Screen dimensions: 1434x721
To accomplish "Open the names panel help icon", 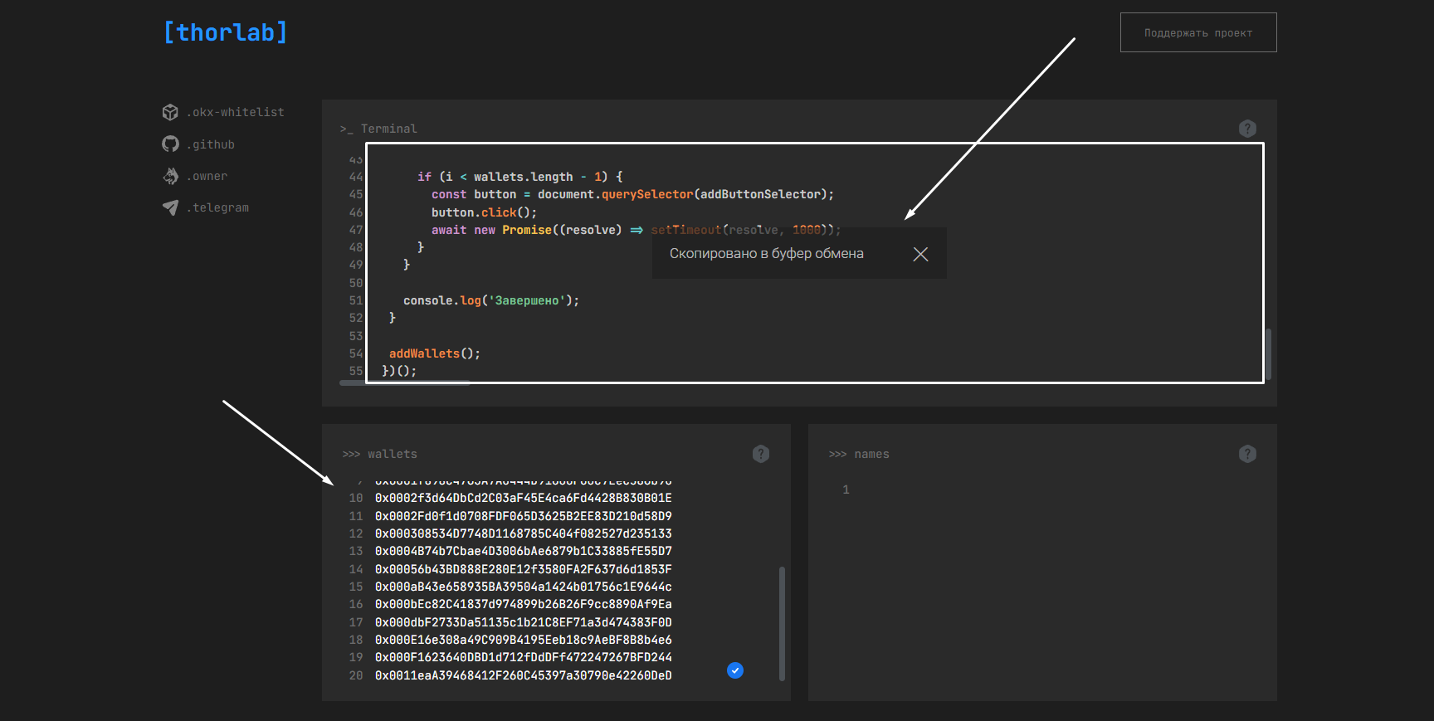I will pos(1247,454).
